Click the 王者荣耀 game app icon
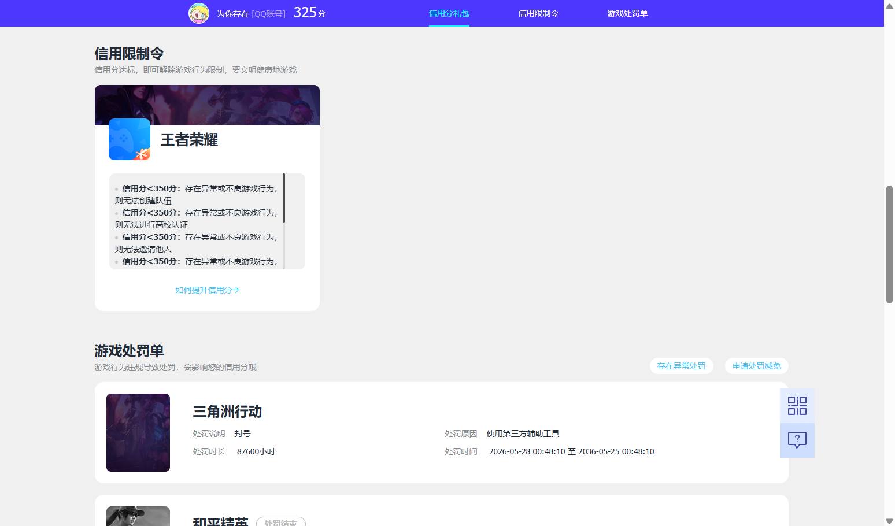The image size is (895, 526). [130, 139]
